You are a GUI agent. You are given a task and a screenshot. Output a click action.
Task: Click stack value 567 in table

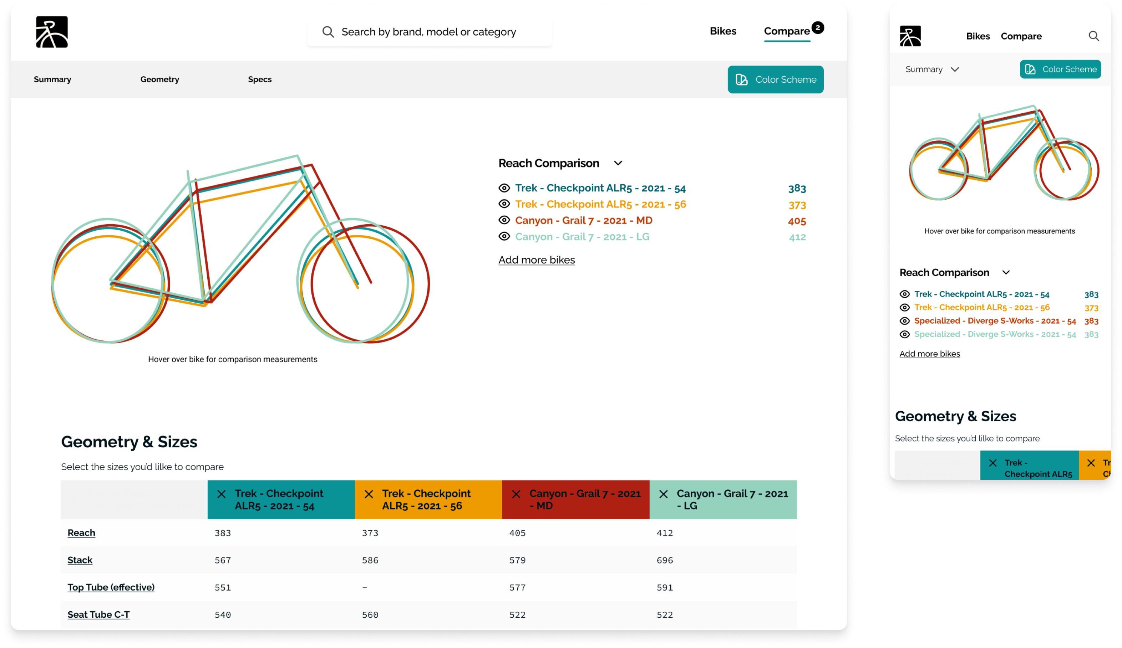[223, 560]
